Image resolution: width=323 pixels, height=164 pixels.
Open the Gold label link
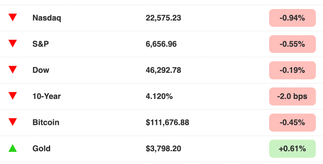tap(41, 148)
